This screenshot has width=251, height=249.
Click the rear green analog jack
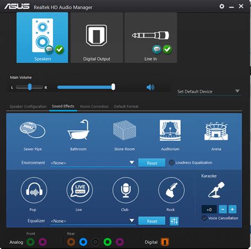[x=107, y=242]
